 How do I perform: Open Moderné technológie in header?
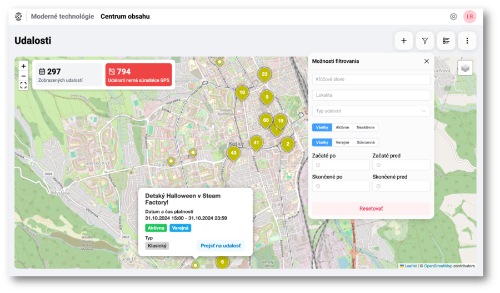(62, 16)
